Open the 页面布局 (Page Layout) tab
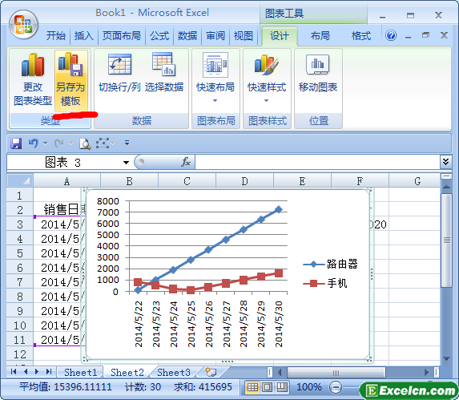 click(x=121, y=36)
